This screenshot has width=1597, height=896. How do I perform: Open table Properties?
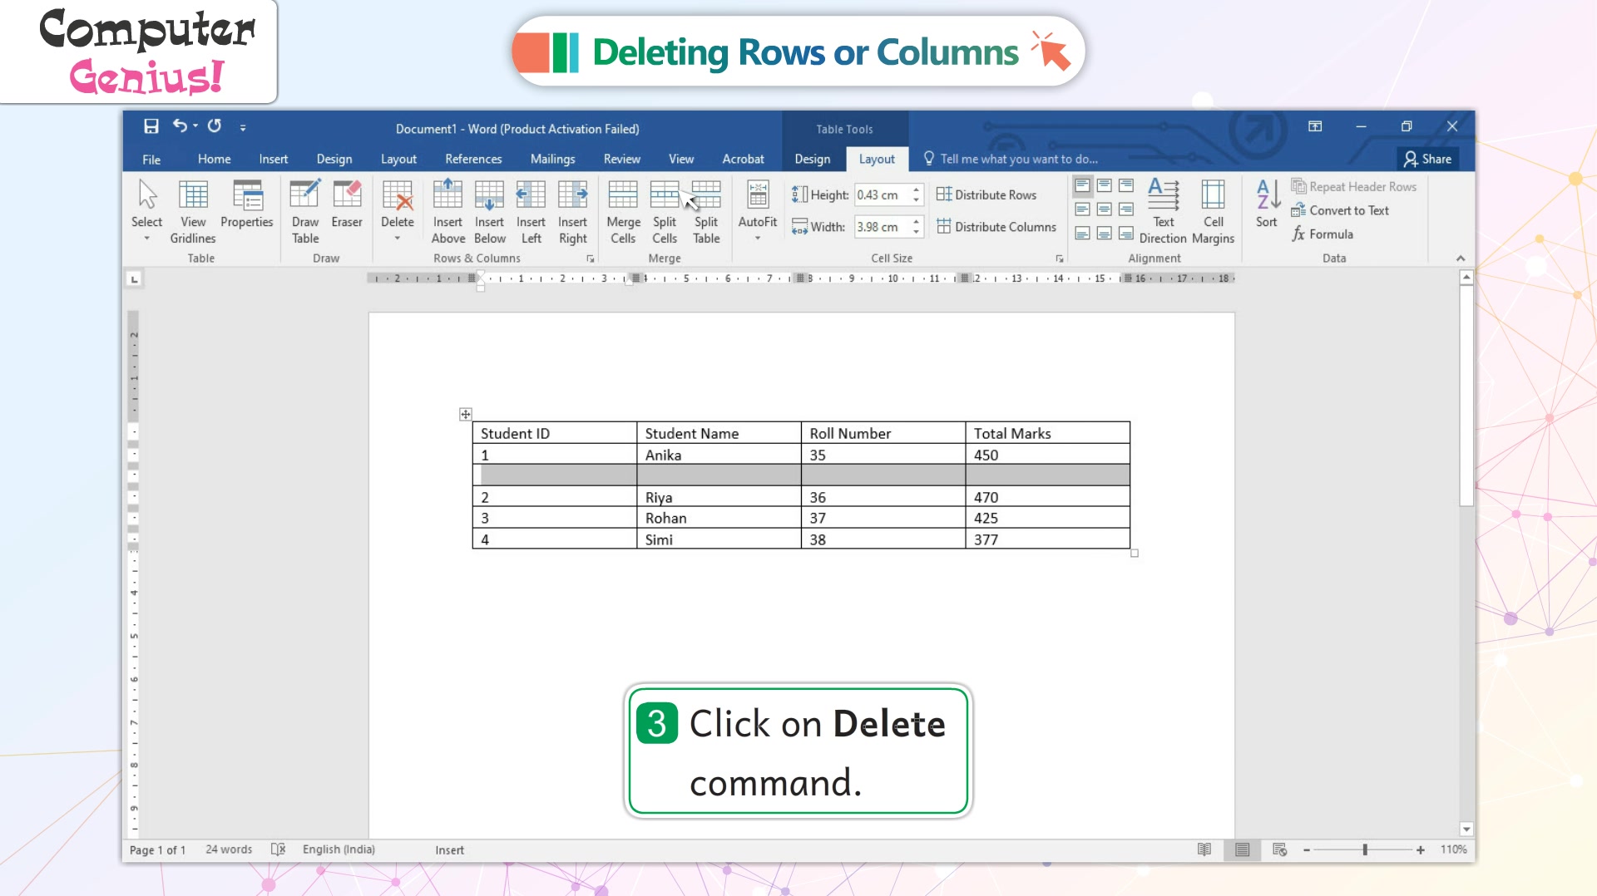pyautogui.click(x=247, y=204)
